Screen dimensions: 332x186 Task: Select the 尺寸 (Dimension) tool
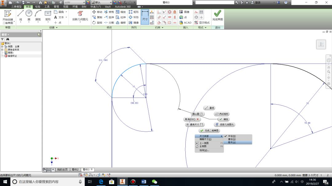pos(145,17)
